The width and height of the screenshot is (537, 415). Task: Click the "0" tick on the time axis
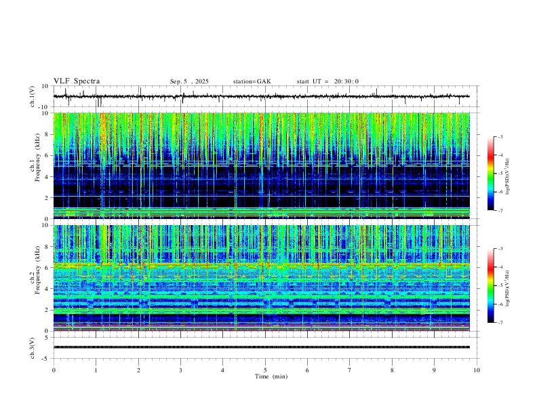pyautogui.click(x=54, y=370)
